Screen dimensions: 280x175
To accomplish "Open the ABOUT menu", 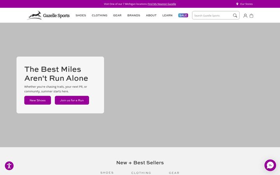I will pyautogui.click(x=151, y=15).
